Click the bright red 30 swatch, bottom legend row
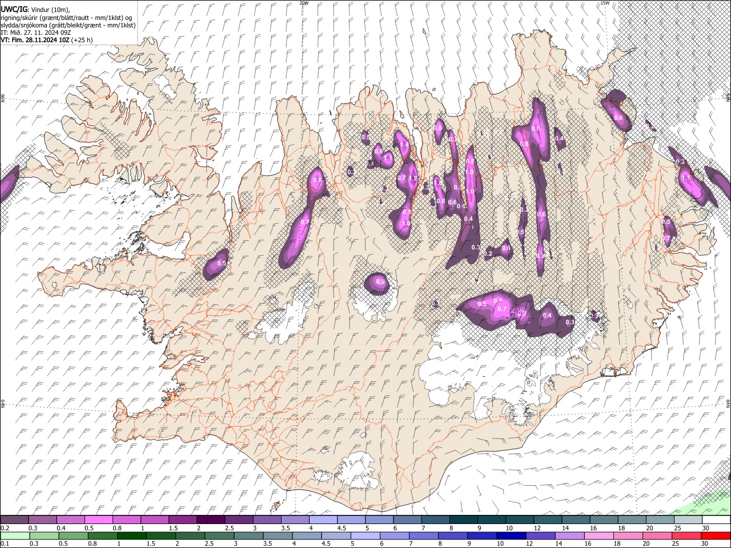Screen dimensions: 731x548 click(716, 535)
